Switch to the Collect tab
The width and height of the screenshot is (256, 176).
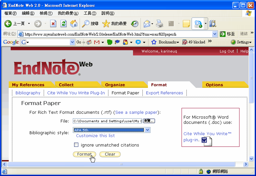click(66, 85)
